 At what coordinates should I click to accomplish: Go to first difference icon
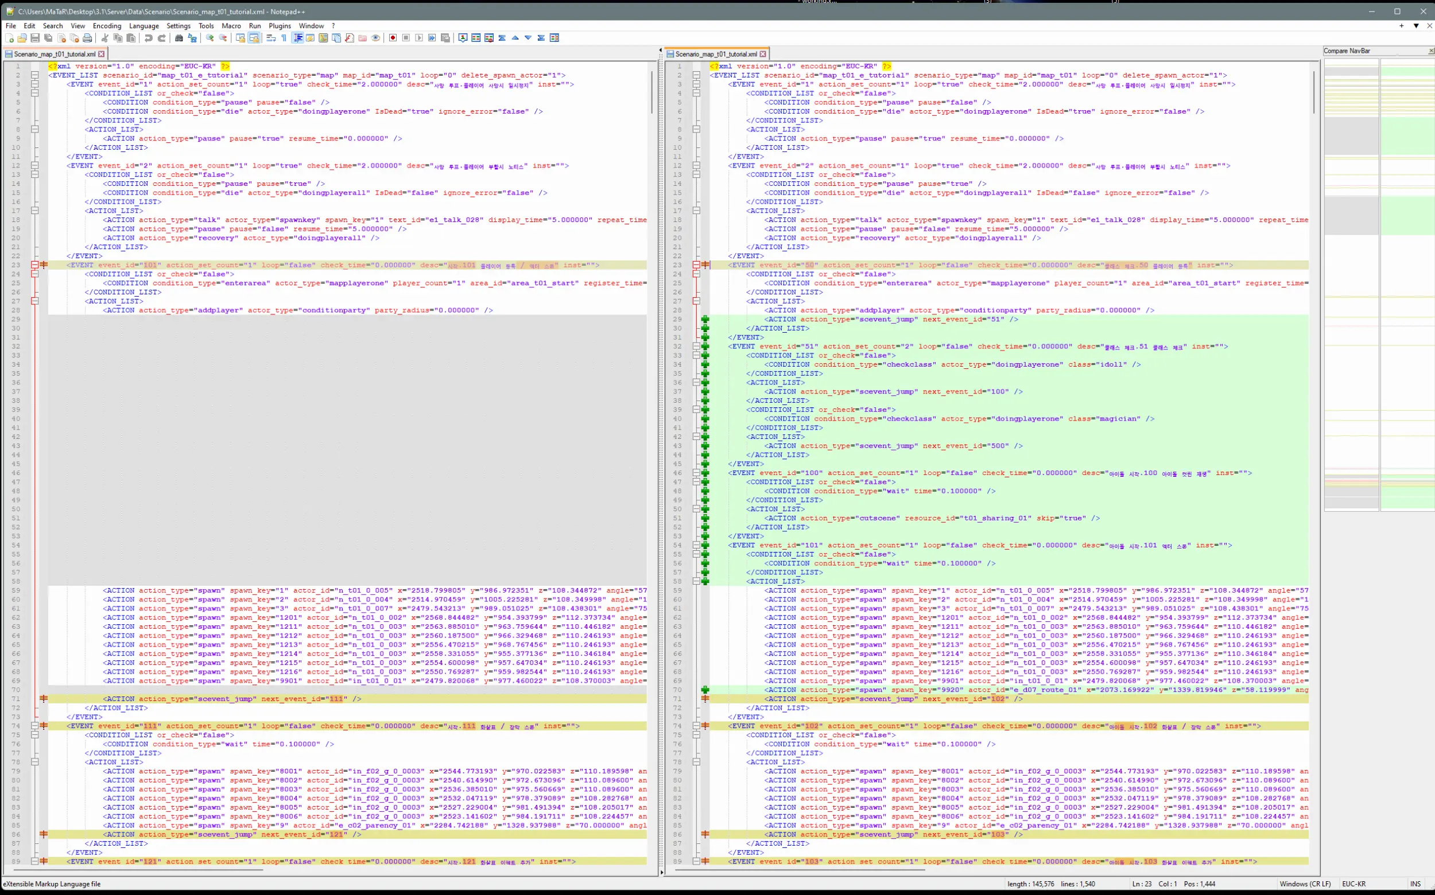click(502, 38)
